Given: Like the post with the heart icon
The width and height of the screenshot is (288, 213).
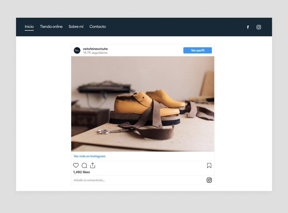Looking at the screenshot, I should tap(76, 165).
